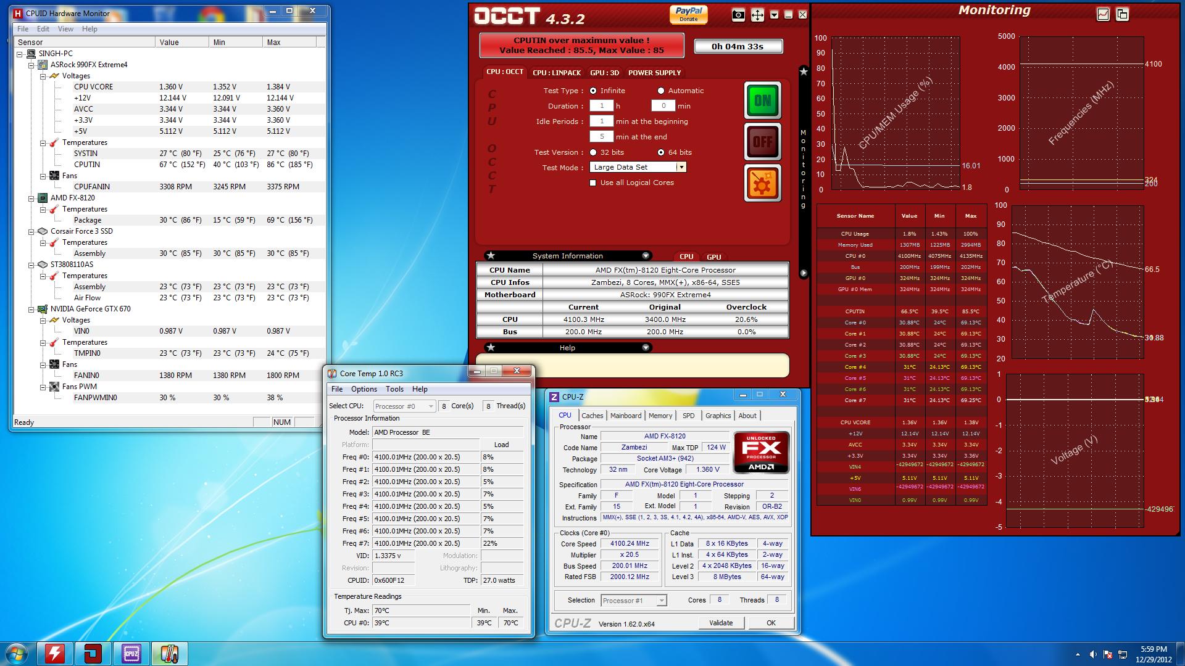This screenshot has width=1185, height=666.
Task: Open the OCCT options dropdown arrow icon
Action: [x=774, y=15]
